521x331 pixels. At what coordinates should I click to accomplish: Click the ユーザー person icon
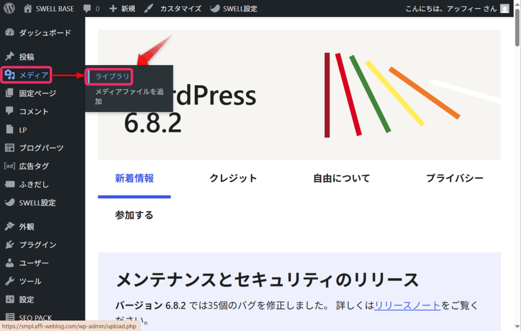(x=10, y=263)
